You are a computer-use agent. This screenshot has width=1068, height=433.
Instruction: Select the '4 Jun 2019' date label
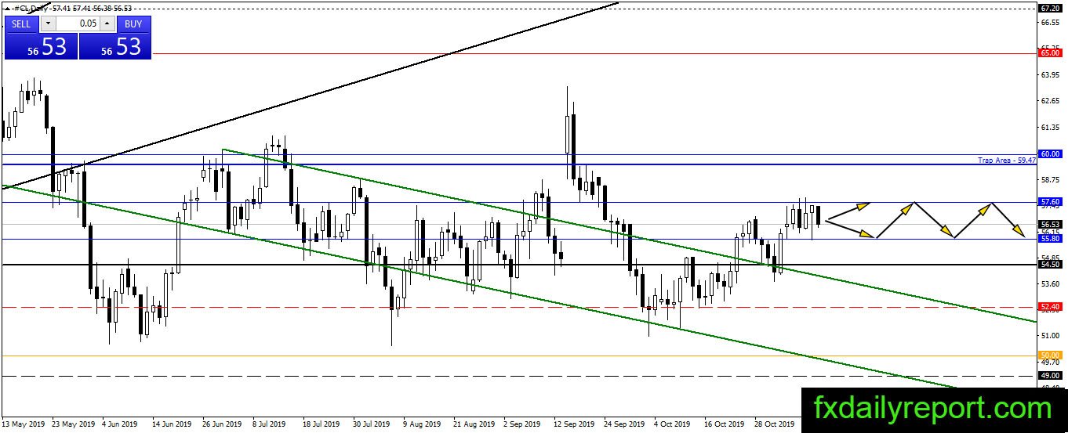click(121, 424)
